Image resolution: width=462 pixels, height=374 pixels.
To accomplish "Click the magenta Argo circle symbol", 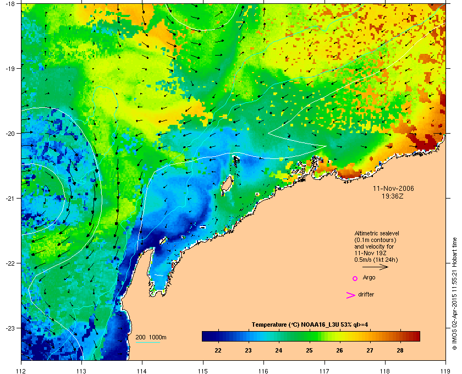I will coord(355,278).
